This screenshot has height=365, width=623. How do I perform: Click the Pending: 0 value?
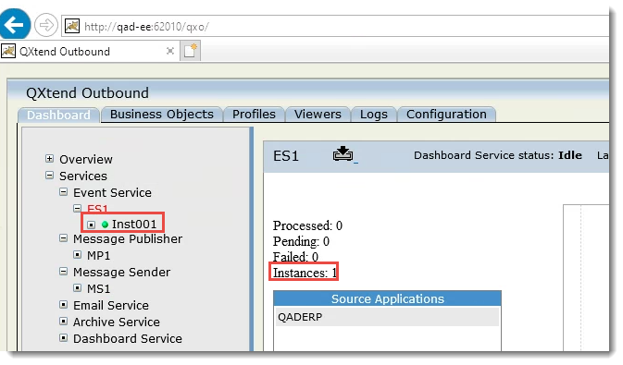coord(301,241)
